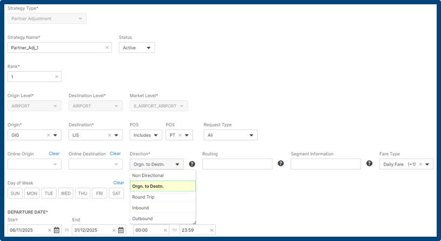Open the Status dropdown showing Active

137,47
